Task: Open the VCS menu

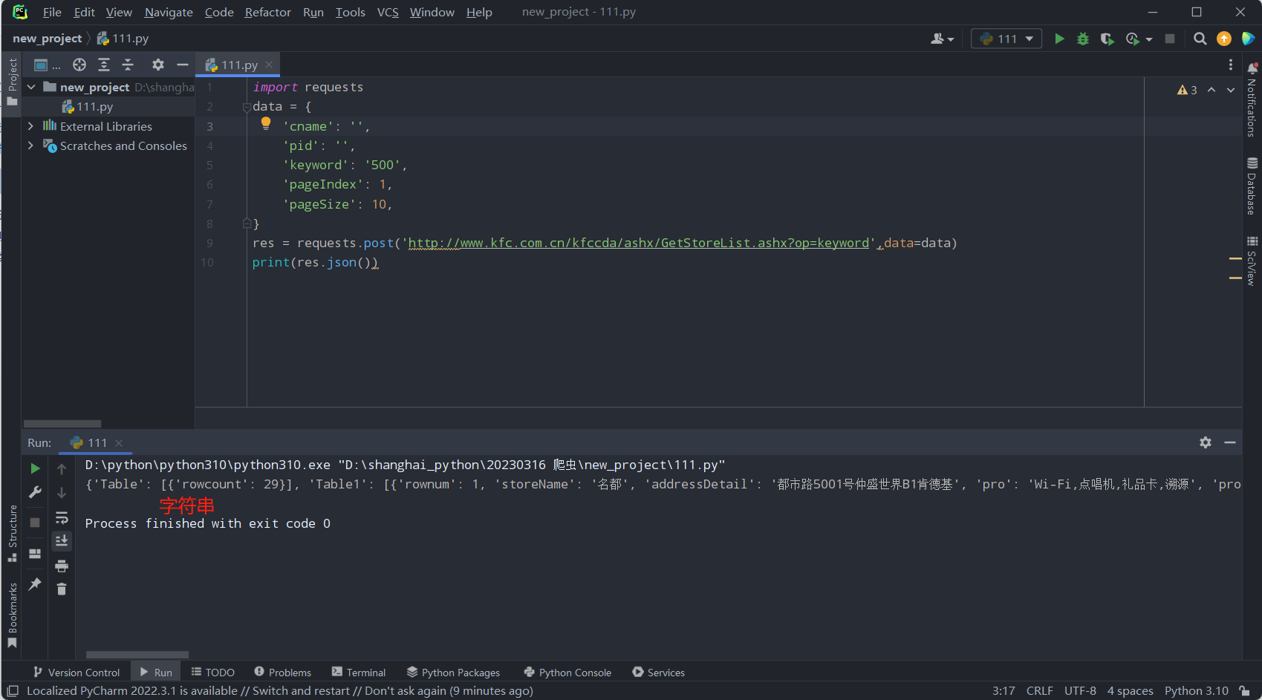Action: 388,12
